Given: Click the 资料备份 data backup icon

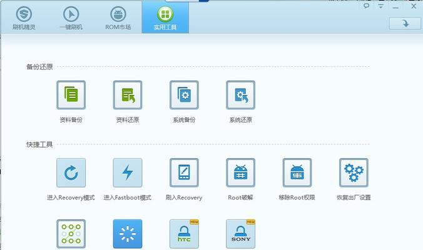Looking at the screenshot, I should (x=71, y=95).
